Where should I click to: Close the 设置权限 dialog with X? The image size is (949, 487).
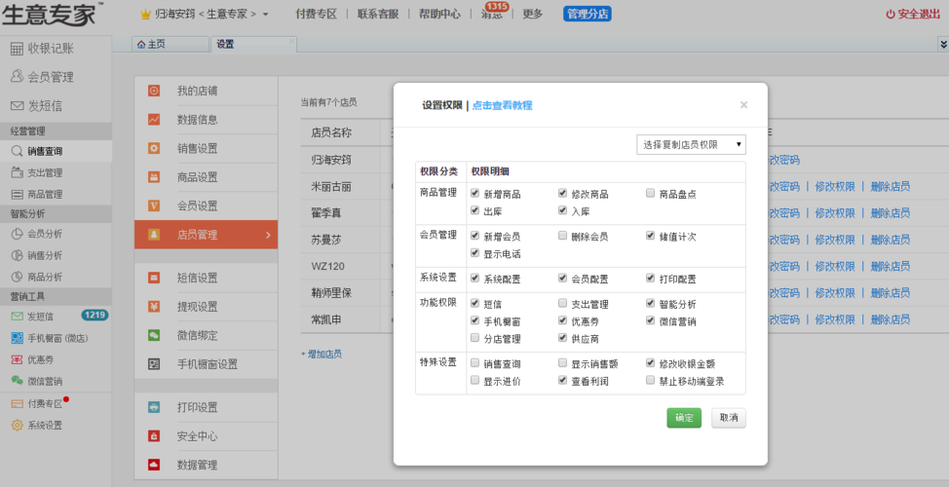743,104
